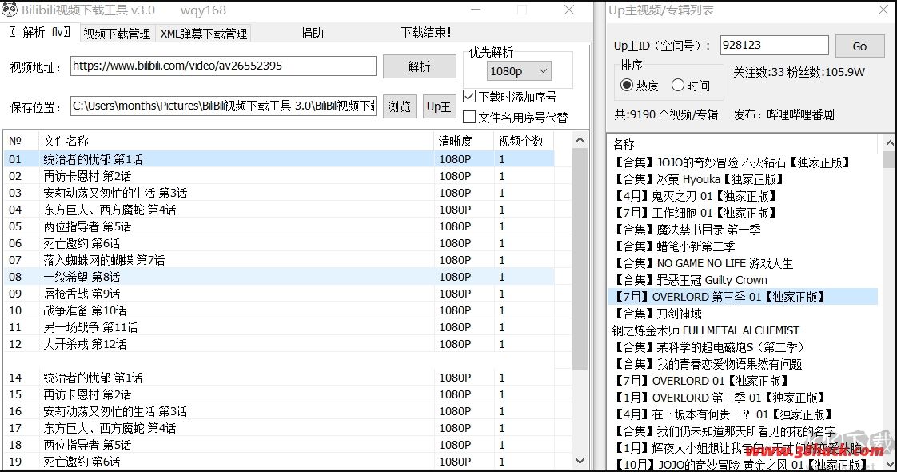The height and width of the screenshot is (472, 897).
Task: Select the 时间 sort radio button
Action: point(678,85)
